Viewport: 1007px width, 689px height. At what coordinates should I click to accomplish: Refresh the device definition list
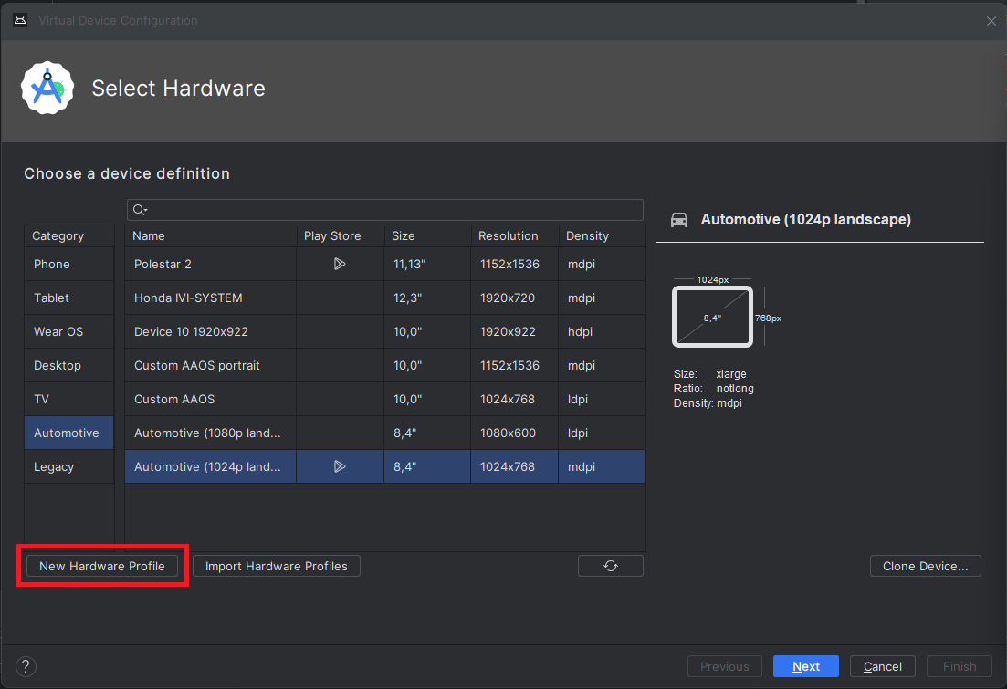point(610,566)
